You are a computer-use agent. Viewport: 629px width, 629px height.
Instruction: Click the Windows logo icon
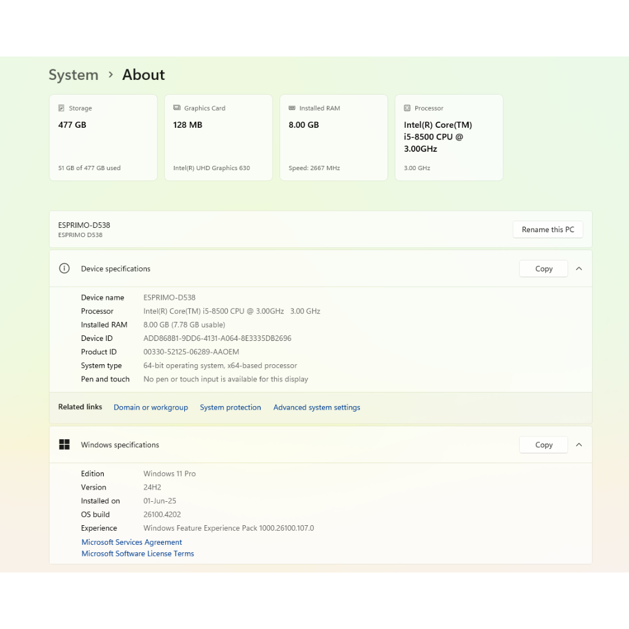point(64,445)
